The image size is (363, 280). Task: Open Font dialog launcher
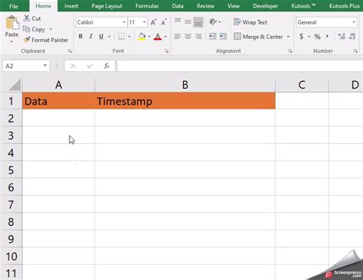click(167, 51)
